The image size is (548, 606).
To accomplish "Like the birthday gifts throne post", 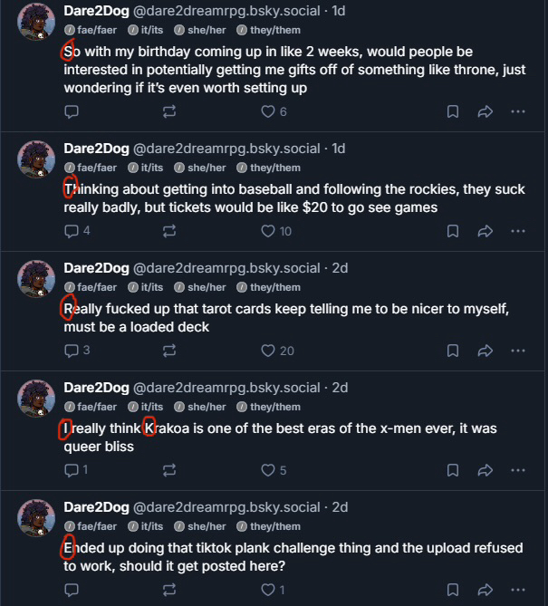I will click(268, 111).
